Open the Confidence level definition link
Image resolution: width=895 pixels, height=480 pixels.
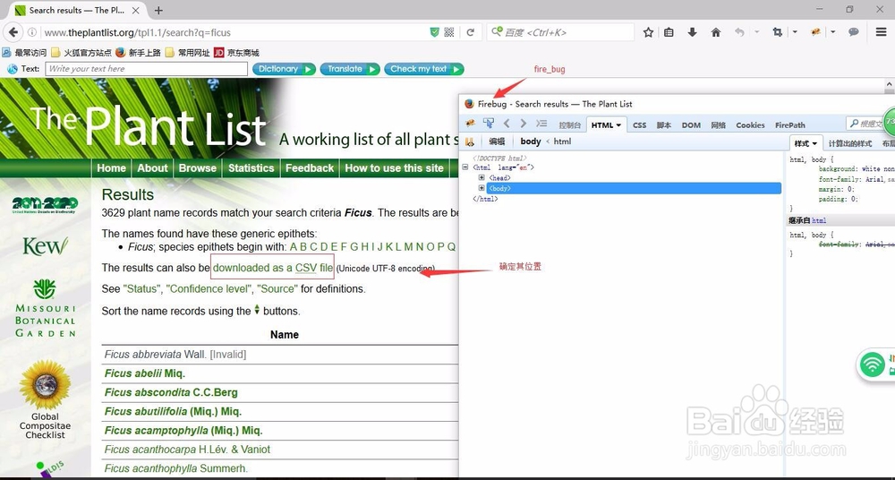(x=209, y=288)
